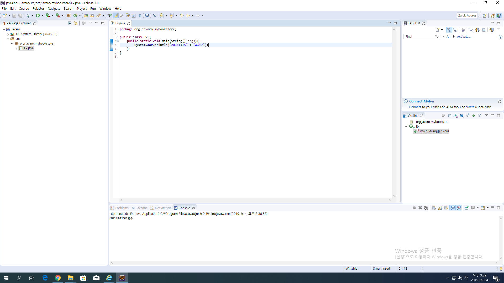Open File Explorer from the taskbar
The width and height of the screenshot is (504, 283).
(x=70, y=278)
